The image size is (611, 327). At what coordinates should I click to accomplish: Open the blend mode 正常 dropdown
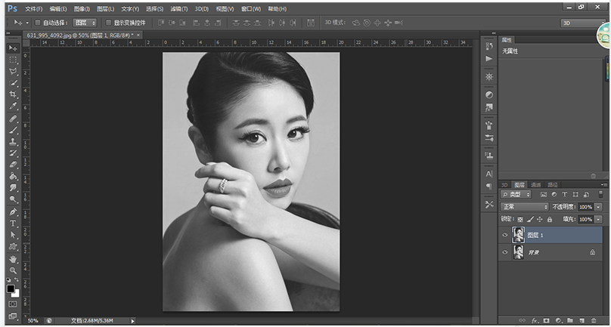(524, 206)
